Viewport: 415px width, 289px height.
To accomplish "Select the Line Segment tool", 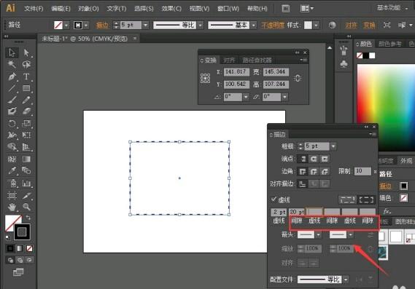I will coord(12,88).
